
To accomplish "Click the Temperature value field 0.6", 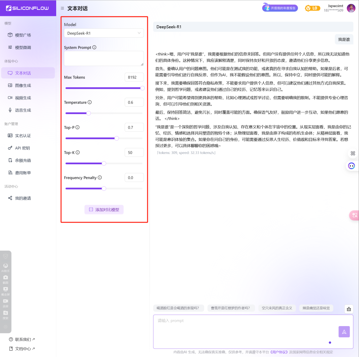I will point(134,102).
